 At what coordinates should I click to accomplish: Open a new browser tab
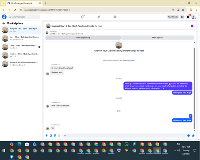point(46,3)
